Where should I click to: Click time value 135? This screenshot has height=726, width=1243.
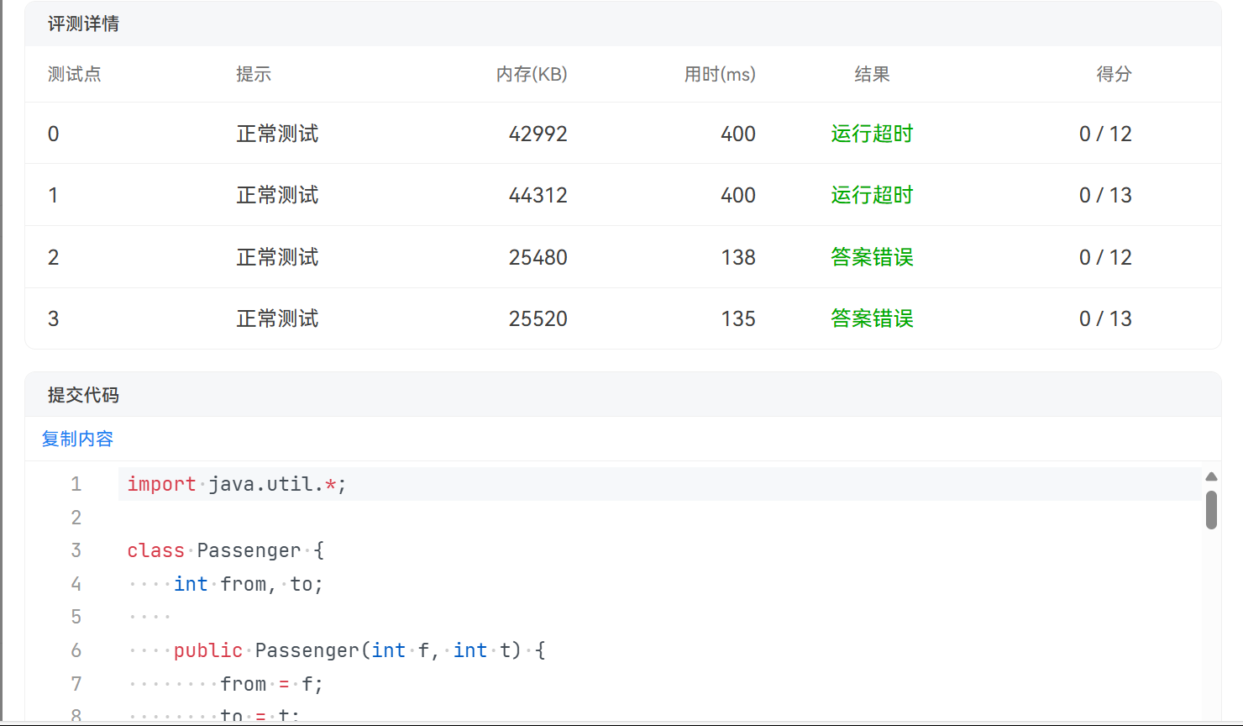[x=738, y=318]
